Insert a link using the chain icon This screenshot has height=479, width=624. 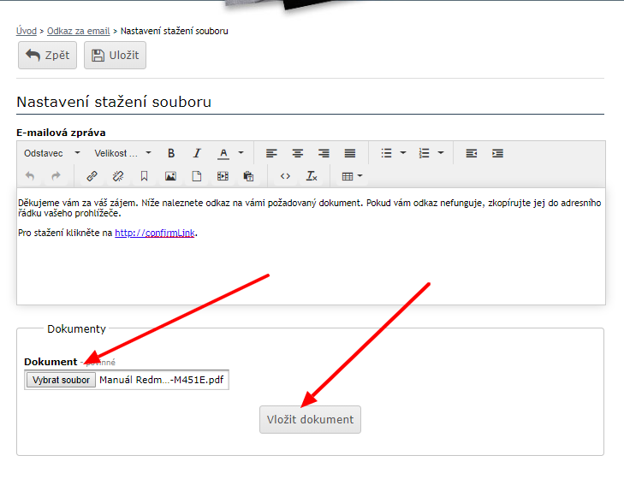coord(92,176)
